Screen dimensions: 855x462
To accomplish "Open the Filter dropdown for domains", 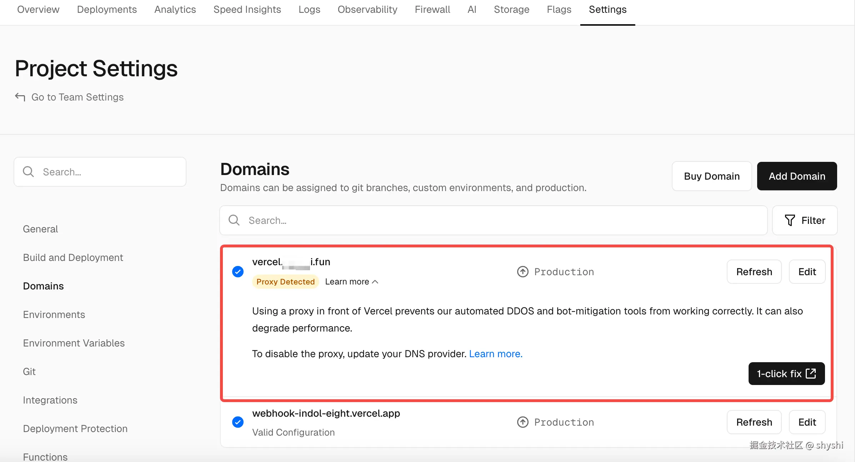I will 805,220.
